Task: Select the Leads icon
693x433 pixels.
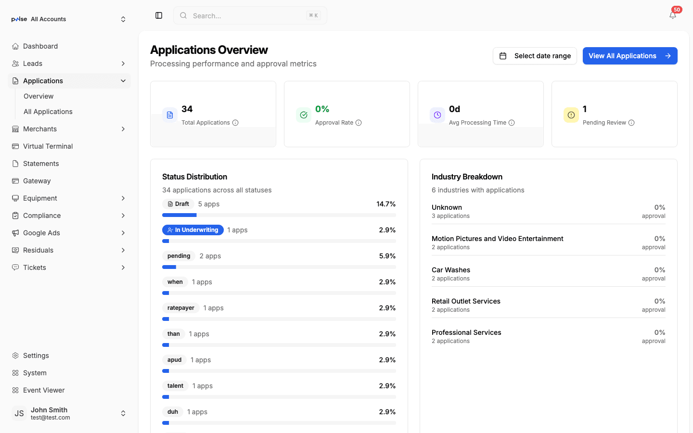Action: pyautogui.click(x=16, y=63)
